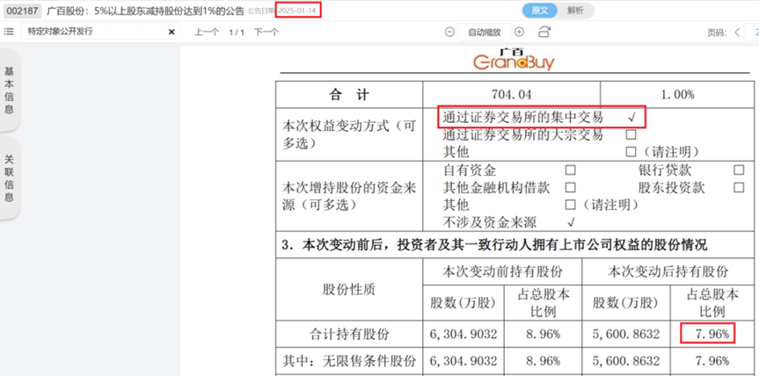Open the 关联信息 side tab
This screenshot has width=759, height=376.
click(x=10, y=178)
